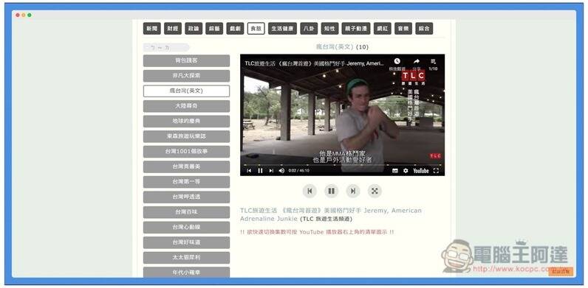Open 非凡大探索 program button
Screen dimensions: 588x288
point(186,76)
